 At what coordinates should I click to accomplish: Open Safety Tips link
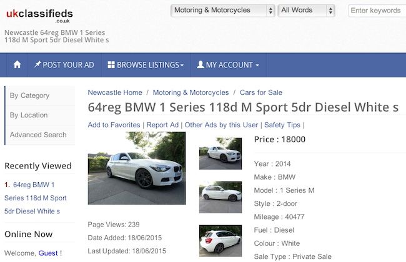(282, 125)
